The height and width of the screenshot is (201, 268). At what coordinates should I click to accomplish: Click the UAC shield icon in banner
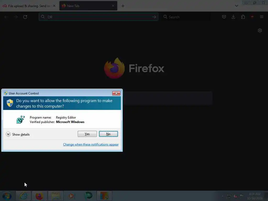pyautogui.click(x=10, y=103)
